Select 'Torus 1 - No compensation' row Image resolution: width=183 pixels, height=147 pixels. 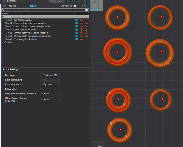18,20
